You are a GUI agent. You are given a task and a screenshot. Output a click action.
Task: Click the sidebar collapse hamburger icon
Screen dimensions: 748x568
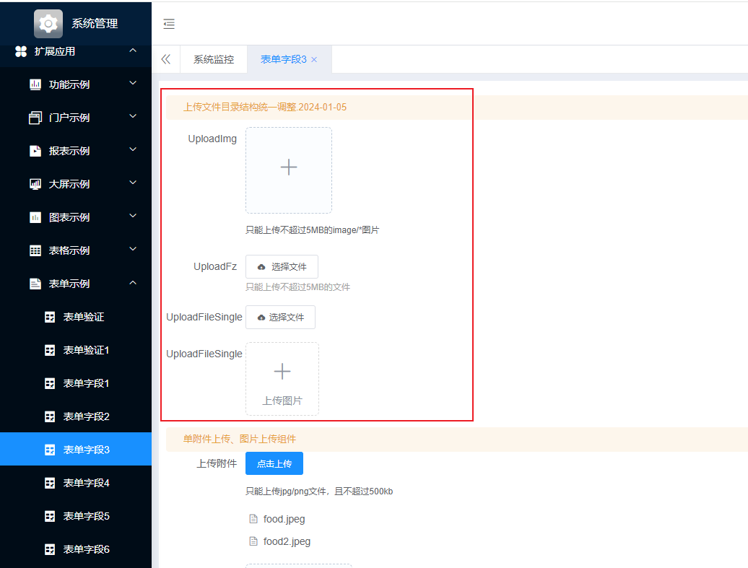click(x=169, y=24)
